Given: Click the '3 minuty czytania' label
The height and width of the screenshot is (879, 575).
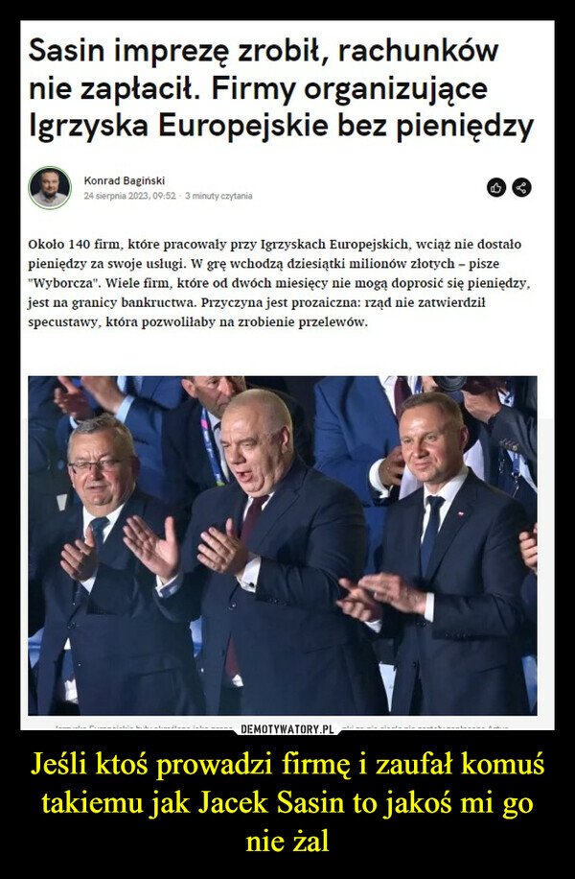Looking at the screenshot, I should [218, 196].
